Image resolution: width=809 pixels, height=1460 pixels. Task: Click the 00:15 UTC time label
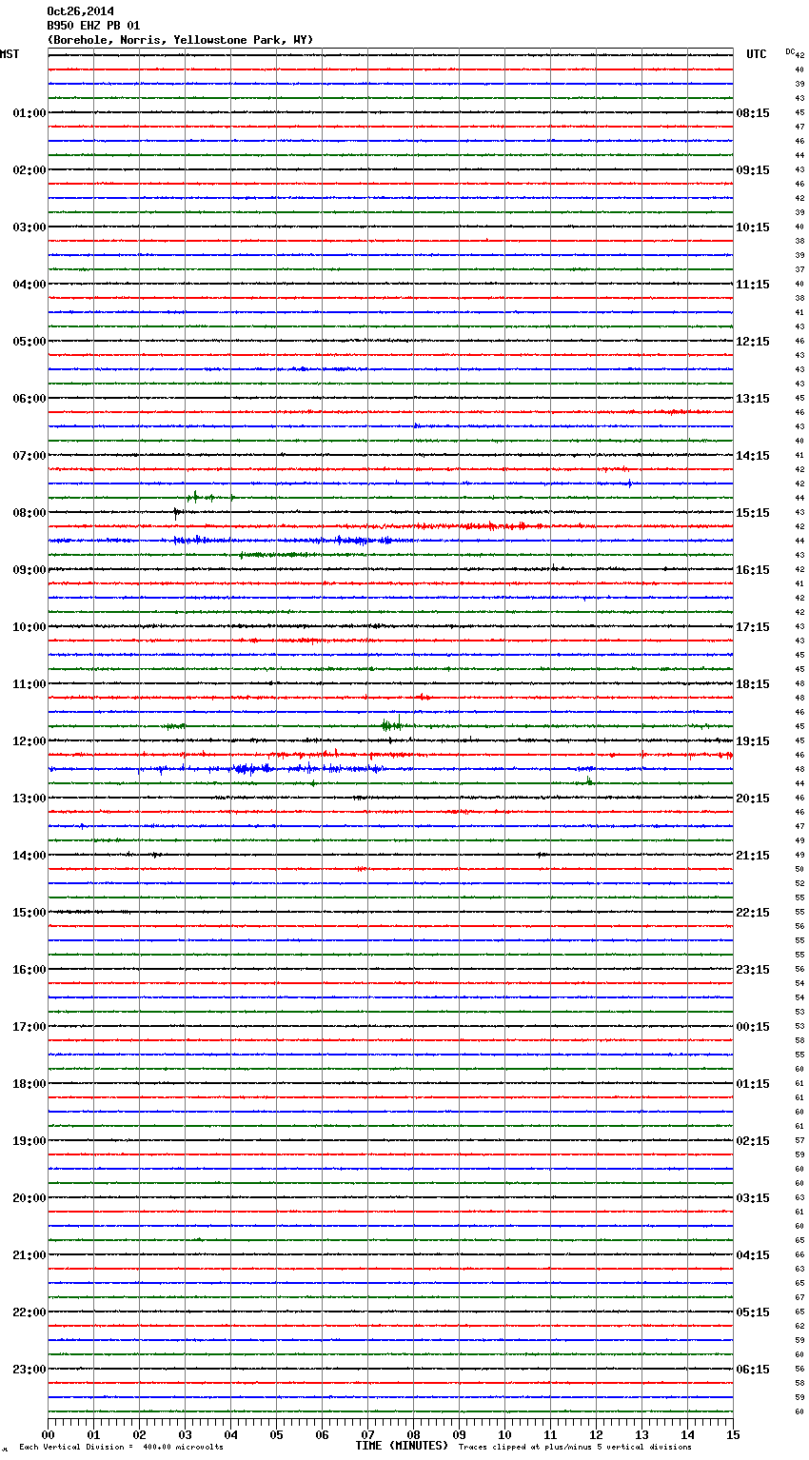click(753, 1027)
